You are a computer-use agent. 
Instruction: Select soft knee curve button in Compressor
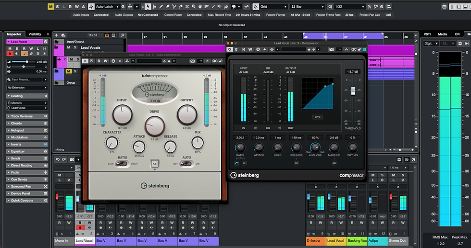point(237,163)
